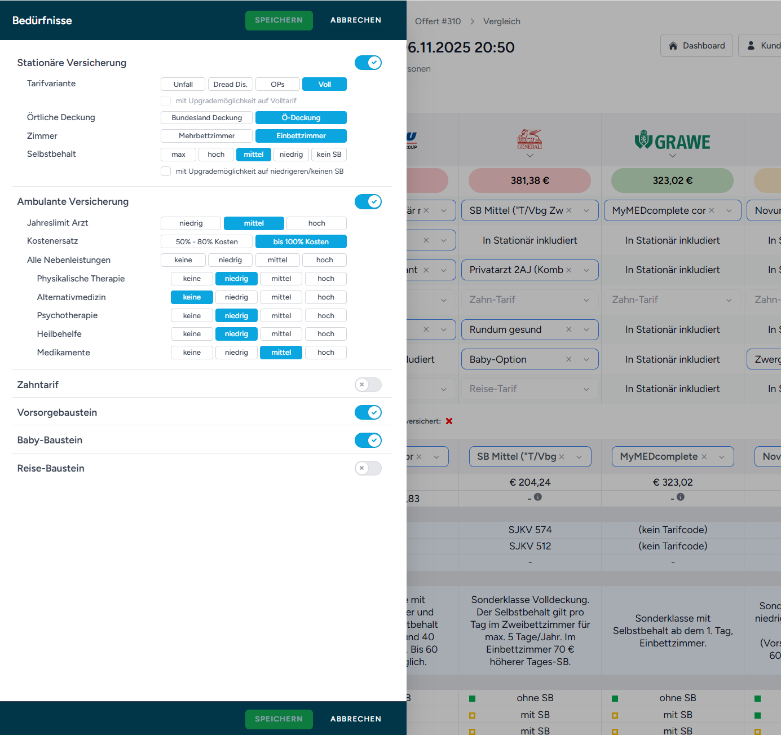The width and height of the screenshot is (781, 735).
Task: Click the Generali insurer logo
Action: pos(530,139)
